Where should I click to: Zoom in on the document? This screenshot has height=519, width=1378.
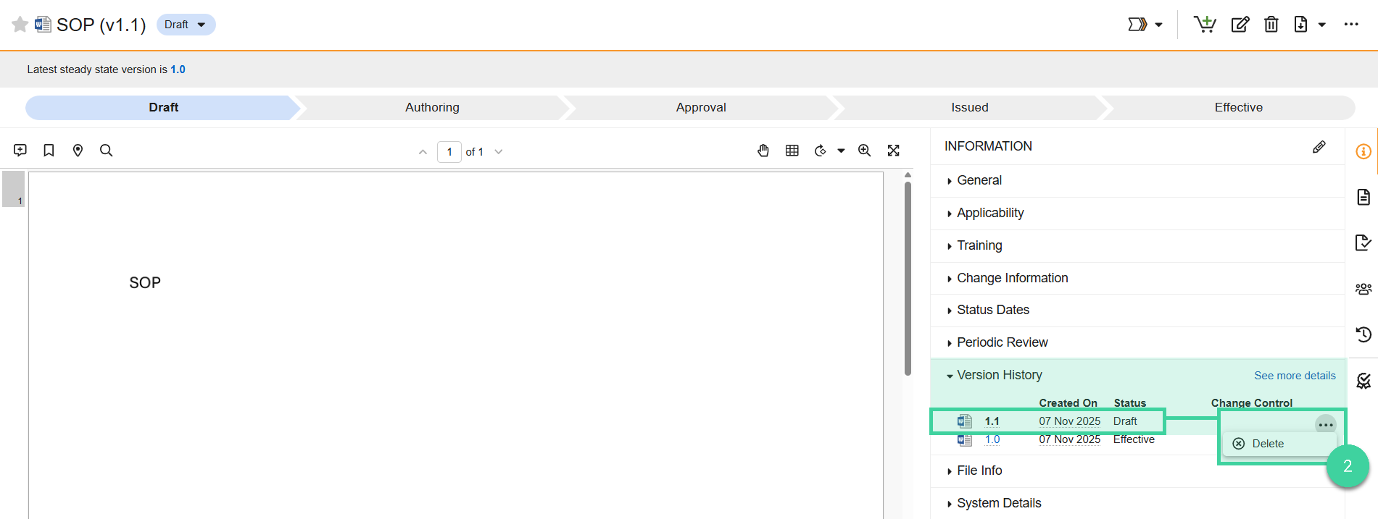[865, 151]
